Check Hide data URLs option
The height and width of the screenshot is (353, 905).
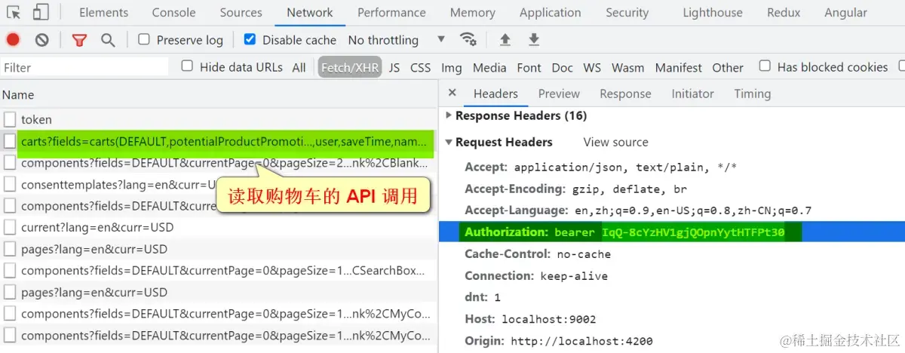coord(187,66)
